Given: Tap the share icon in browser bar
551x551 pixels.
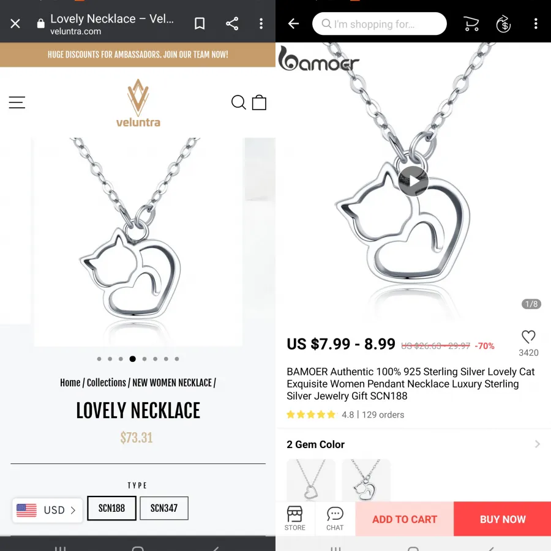Looking at the screenshot, I should 232,24.
